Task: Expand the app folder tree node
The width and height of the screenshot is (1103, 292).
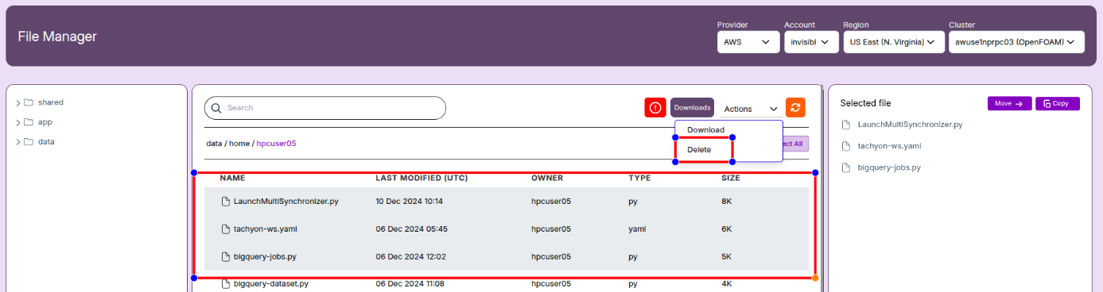Action: click(18, 122)
